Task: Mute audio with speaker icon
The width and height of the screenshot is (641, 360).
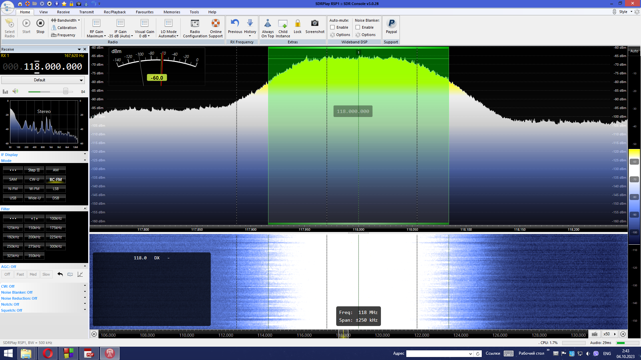Action: point(15,91)
